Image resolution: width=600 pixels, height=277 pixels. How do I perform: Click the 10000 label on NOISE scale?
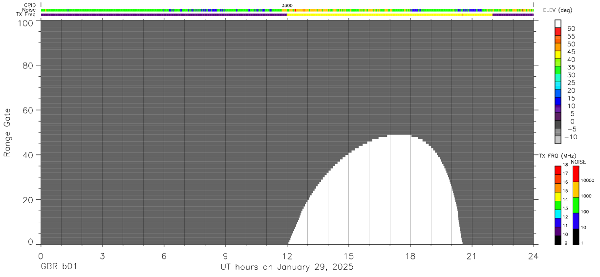pyautogui.click(x=587, y=180)
